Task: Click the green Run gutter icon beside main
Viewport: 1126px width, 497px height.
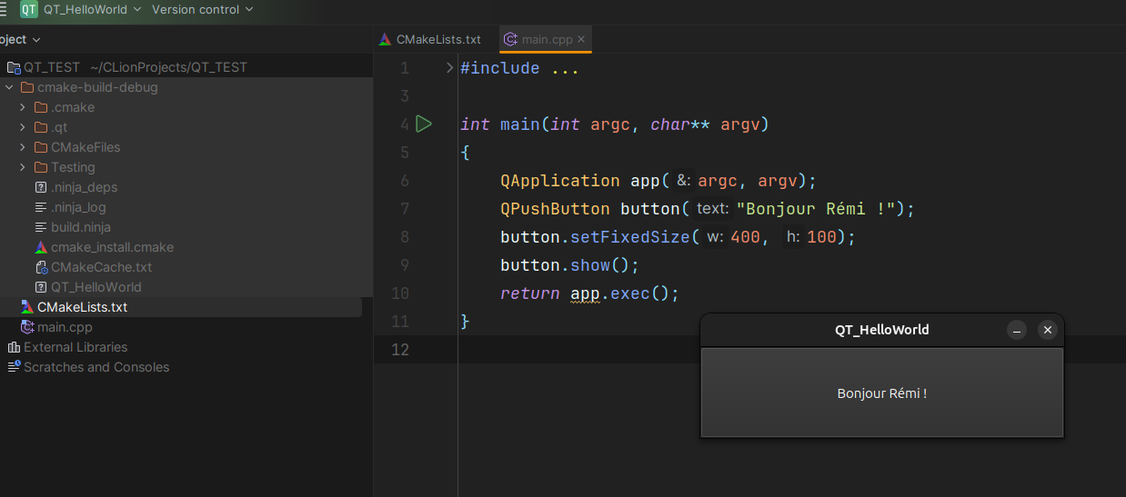Action: [423, 124]
